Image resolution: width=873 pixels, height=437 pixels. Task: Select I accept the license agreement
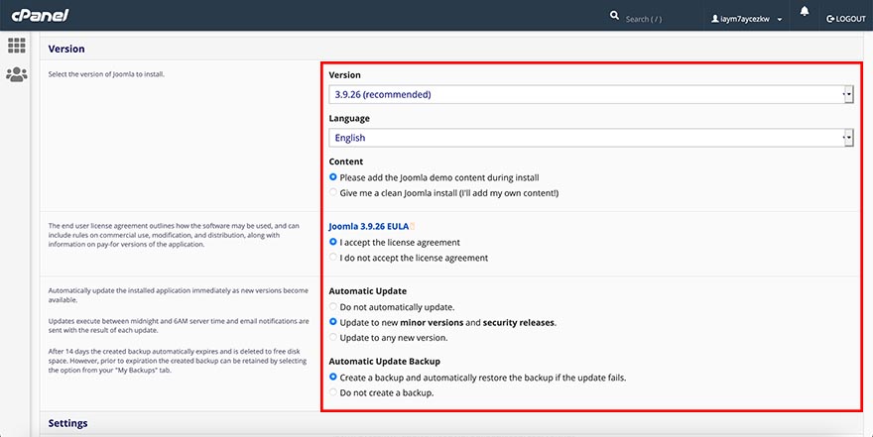(333, 242)
